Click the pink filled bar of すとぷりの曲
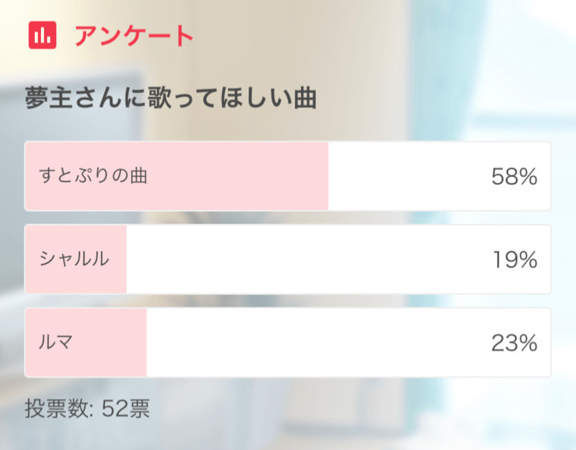The image size is (576, 450). (x=176, y=176)
